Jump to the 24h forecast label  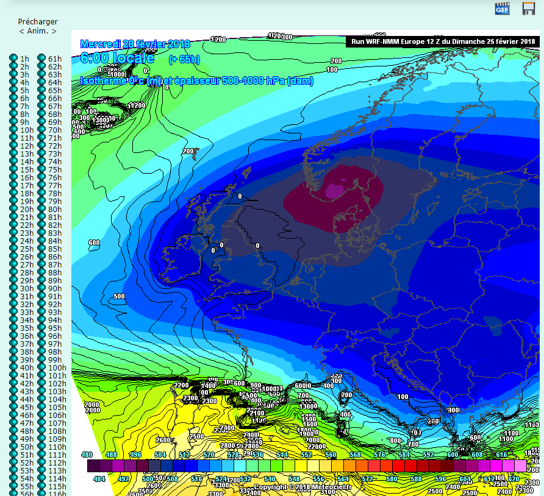point(26,241)
